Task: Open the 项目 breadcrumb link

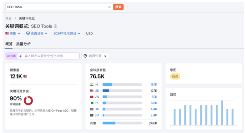Action: [8, 18]
